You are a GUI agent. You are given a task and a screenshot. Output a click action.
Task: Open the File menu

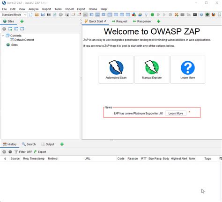pos(4,9)
